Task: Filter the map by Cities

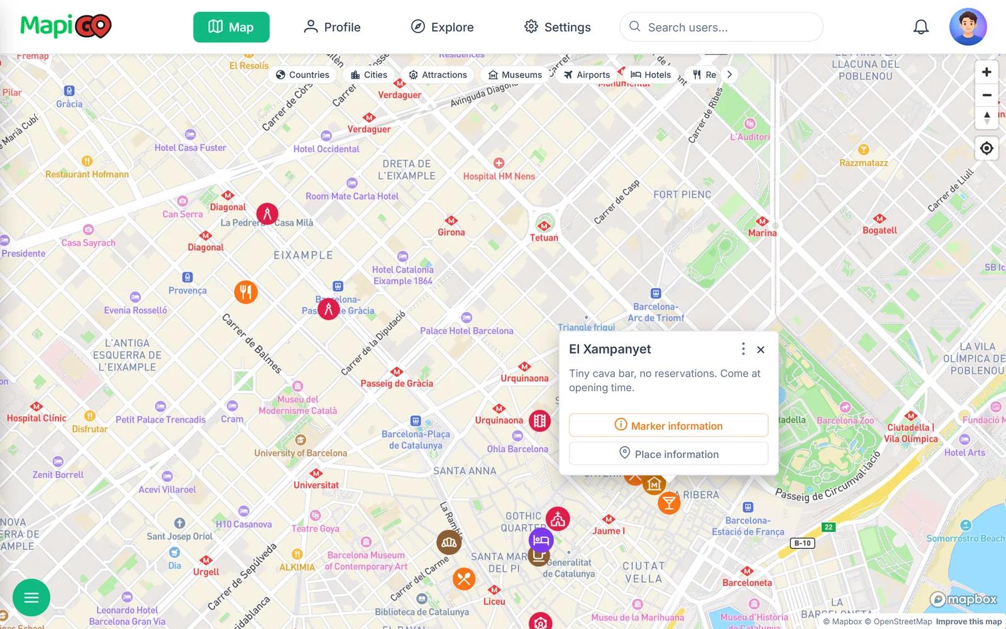Action: point(369,74)
